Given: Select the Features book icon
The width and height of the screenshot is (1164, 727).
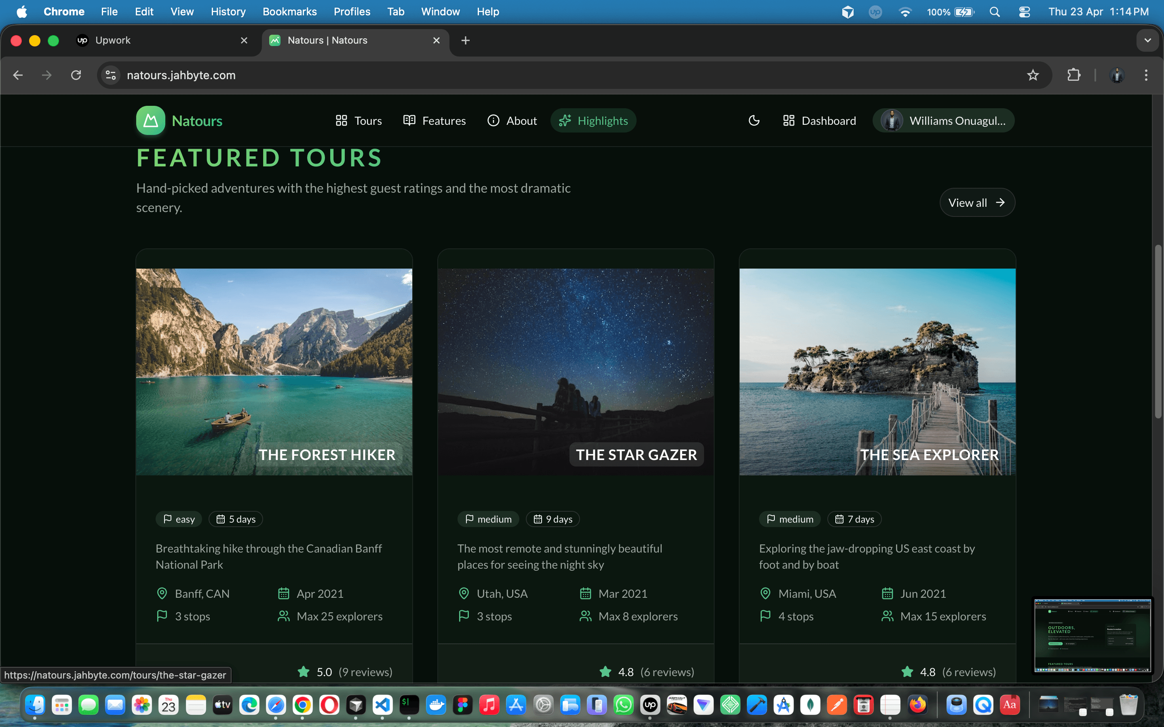Looking at the screenshot, I should click(409, 121).
